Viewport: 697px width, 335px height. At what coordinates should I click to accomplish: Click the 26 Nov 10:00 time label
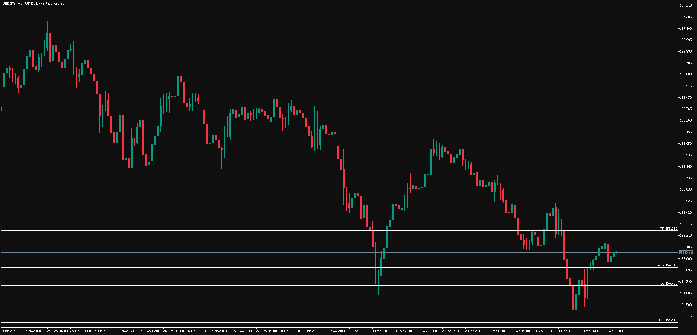pyautogui.click(x=173, y=331)
